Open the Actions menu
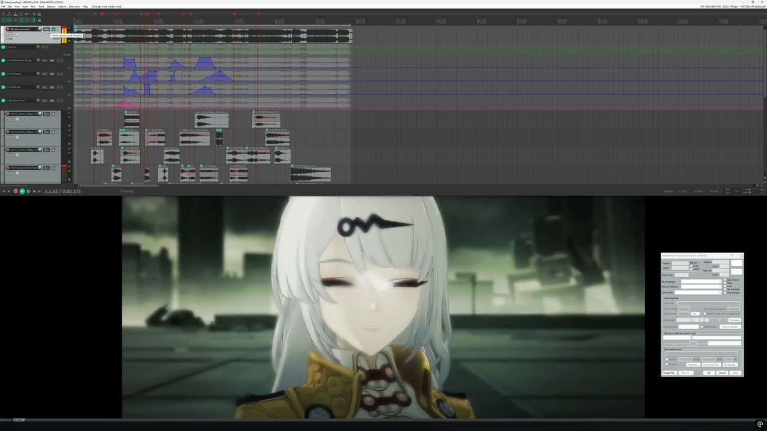Image resolution: width=767 pixels, height=431 pixels. pos(62,7)
